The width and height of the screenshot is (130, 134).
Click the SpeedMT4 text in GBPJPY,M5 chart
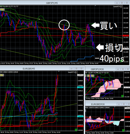[x=117, y=7]
